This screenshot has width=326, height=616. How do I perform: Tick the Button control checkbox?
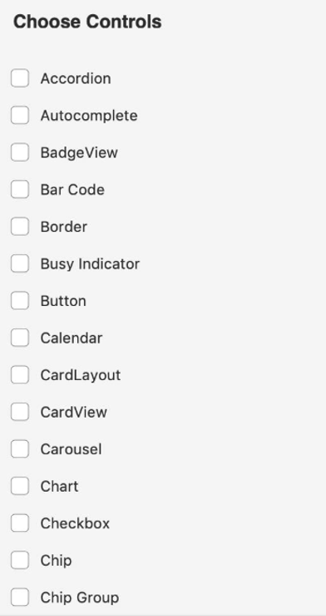pos(20,301)
